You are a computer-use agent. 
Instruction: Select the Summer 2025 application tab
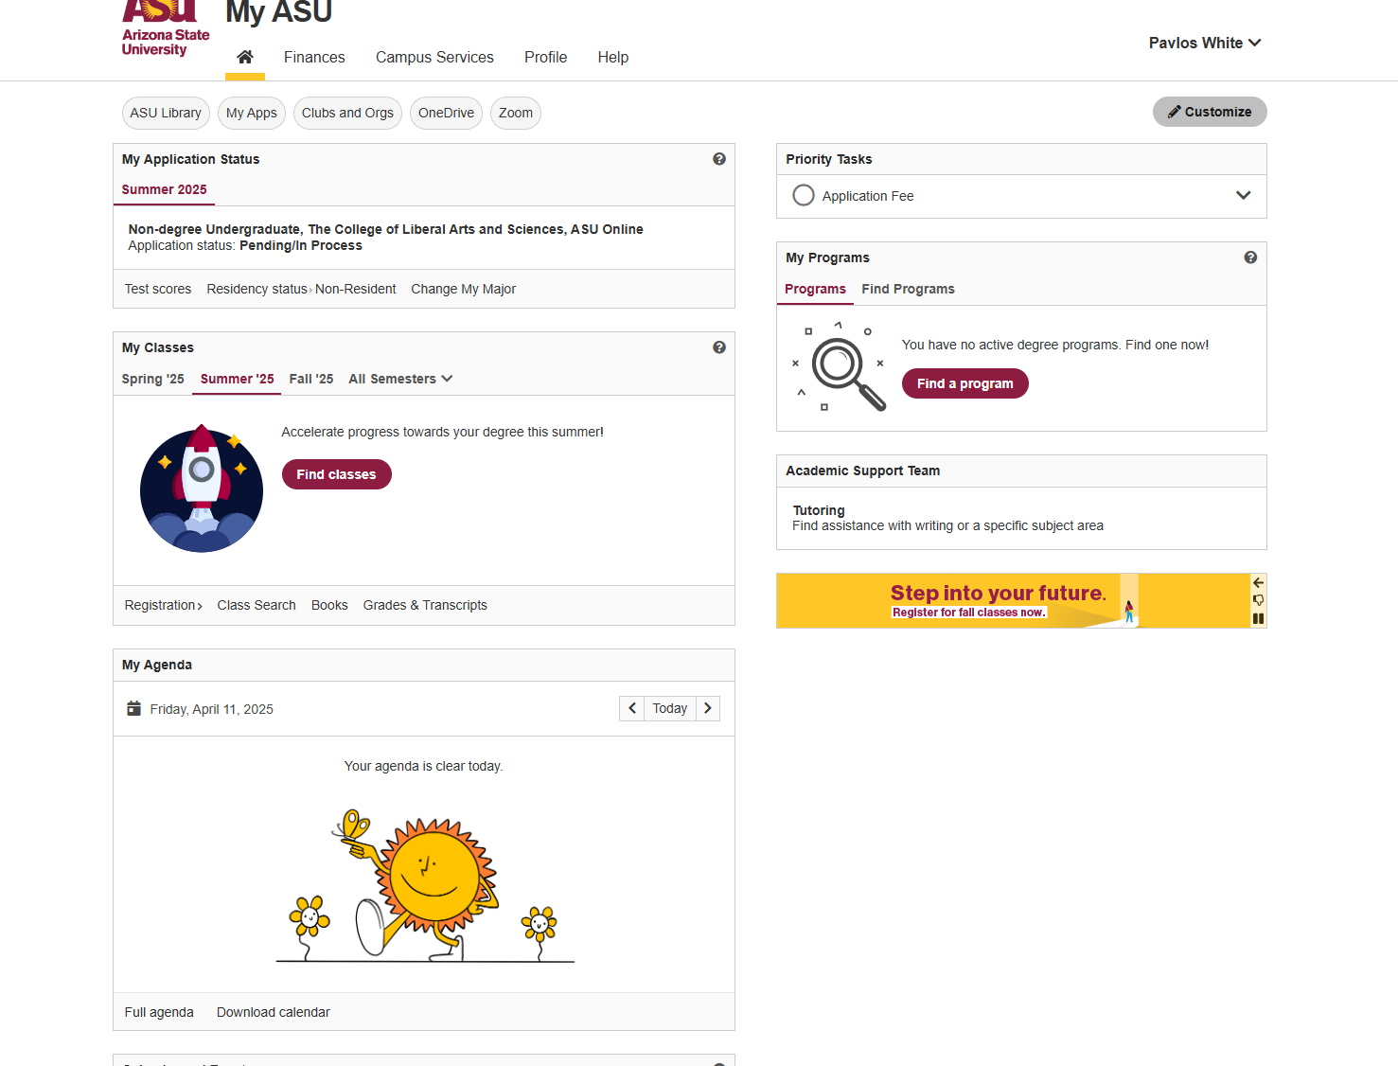click(x=164, y=189)
